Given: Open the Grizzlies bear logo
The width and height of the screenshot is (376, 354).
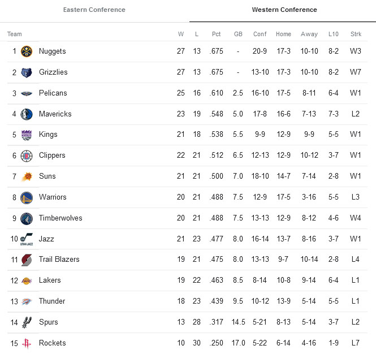Looking at the screenshot, I should (x=27, y=72).
